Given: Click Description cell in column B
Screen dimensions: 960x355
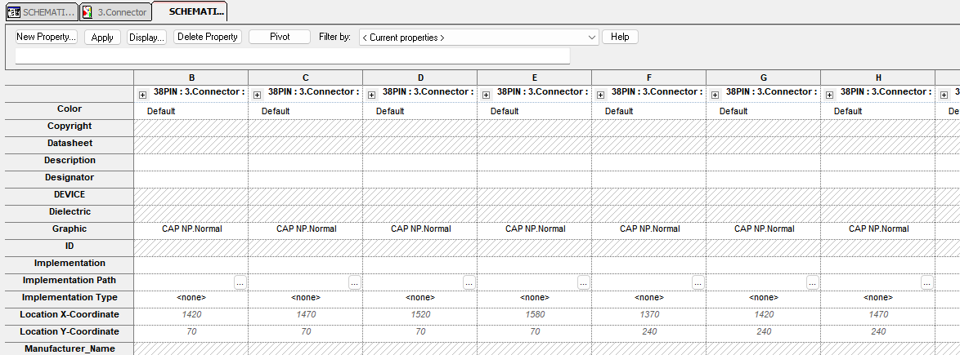Looking at the screenshot, I should click(x=191, y=162).
